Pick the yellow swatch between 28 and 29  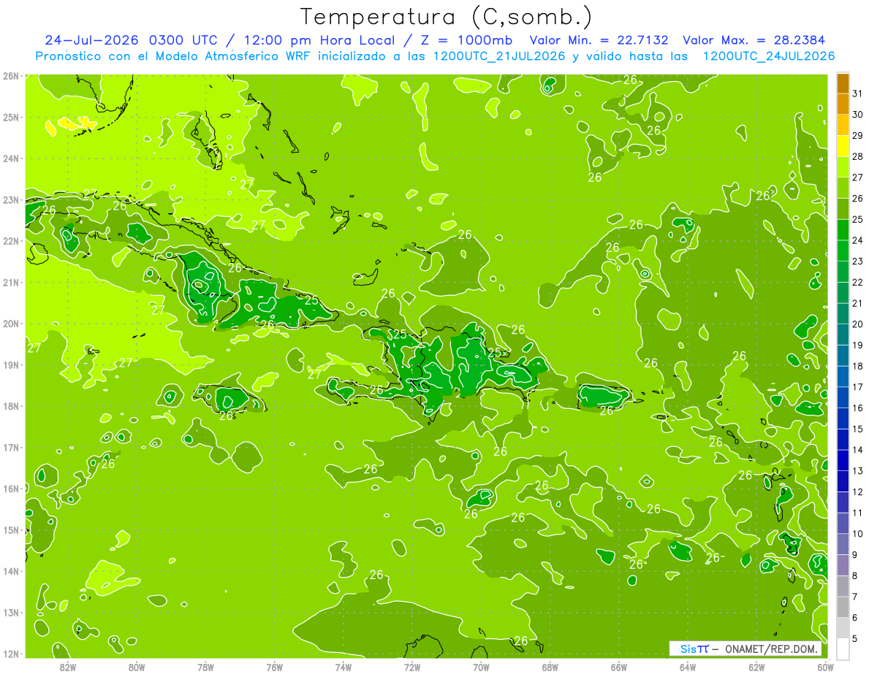tap(843, 146)
